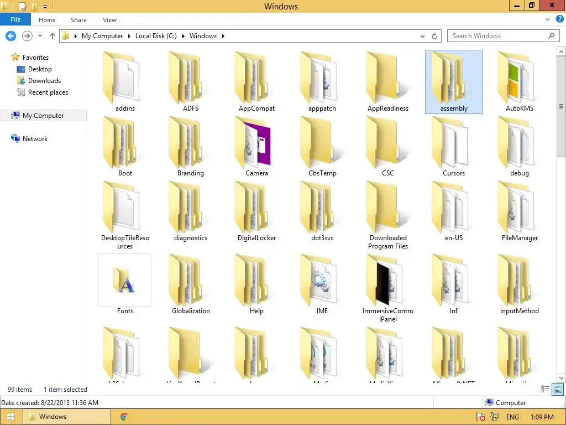Image resolution: width=566 pixels, height=425 pixels.
Task: Open Explorer help
Action: click(560, 19)
